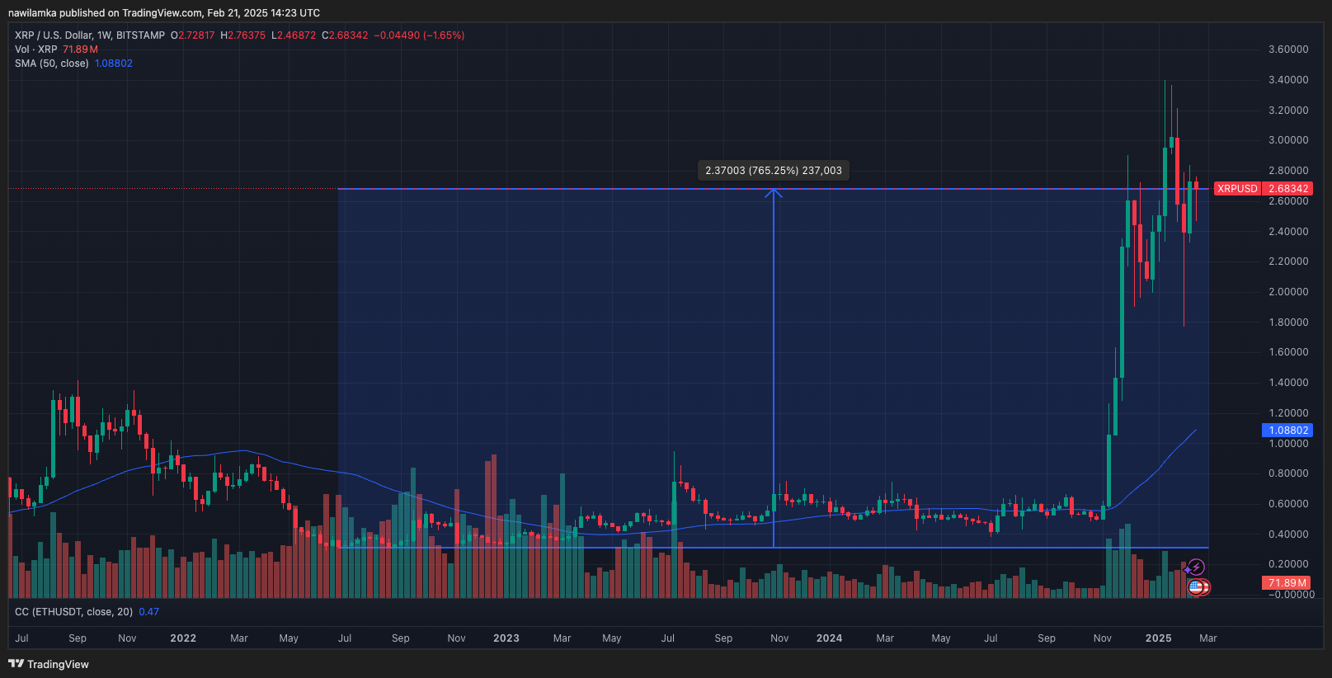Click the "CC (ETHUSDT, close, 20)" indicator label
The height and width of the screenshot is (678, 1332).
click(74, 612)
